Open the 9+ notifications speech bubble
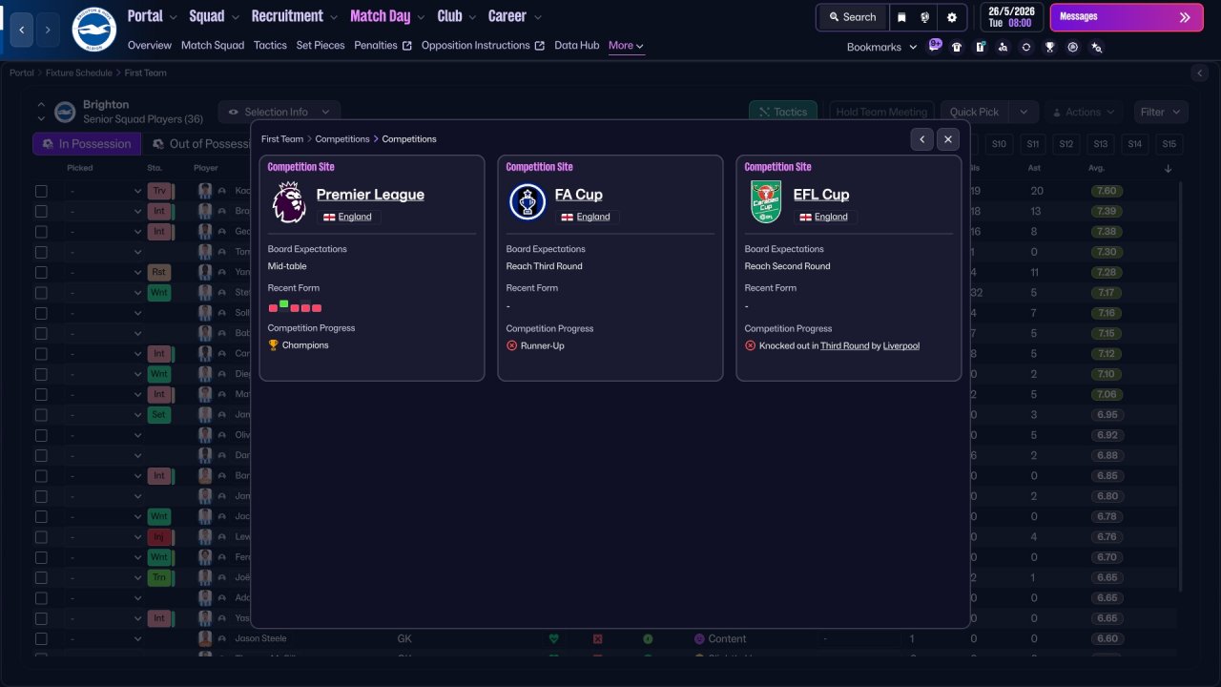1221x687 pixels. [x=935, y=45]
